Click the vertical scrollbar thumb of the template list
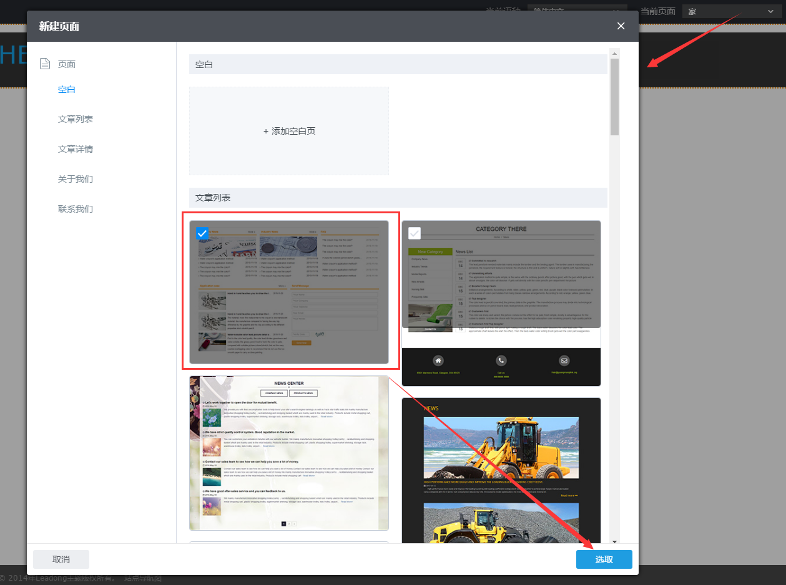The height and width of the screenshot is (585, 786). click(615, 97)
